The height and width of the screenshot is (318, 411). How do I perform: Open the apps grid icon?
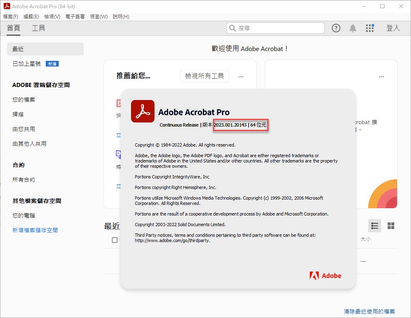coord(370,28)
